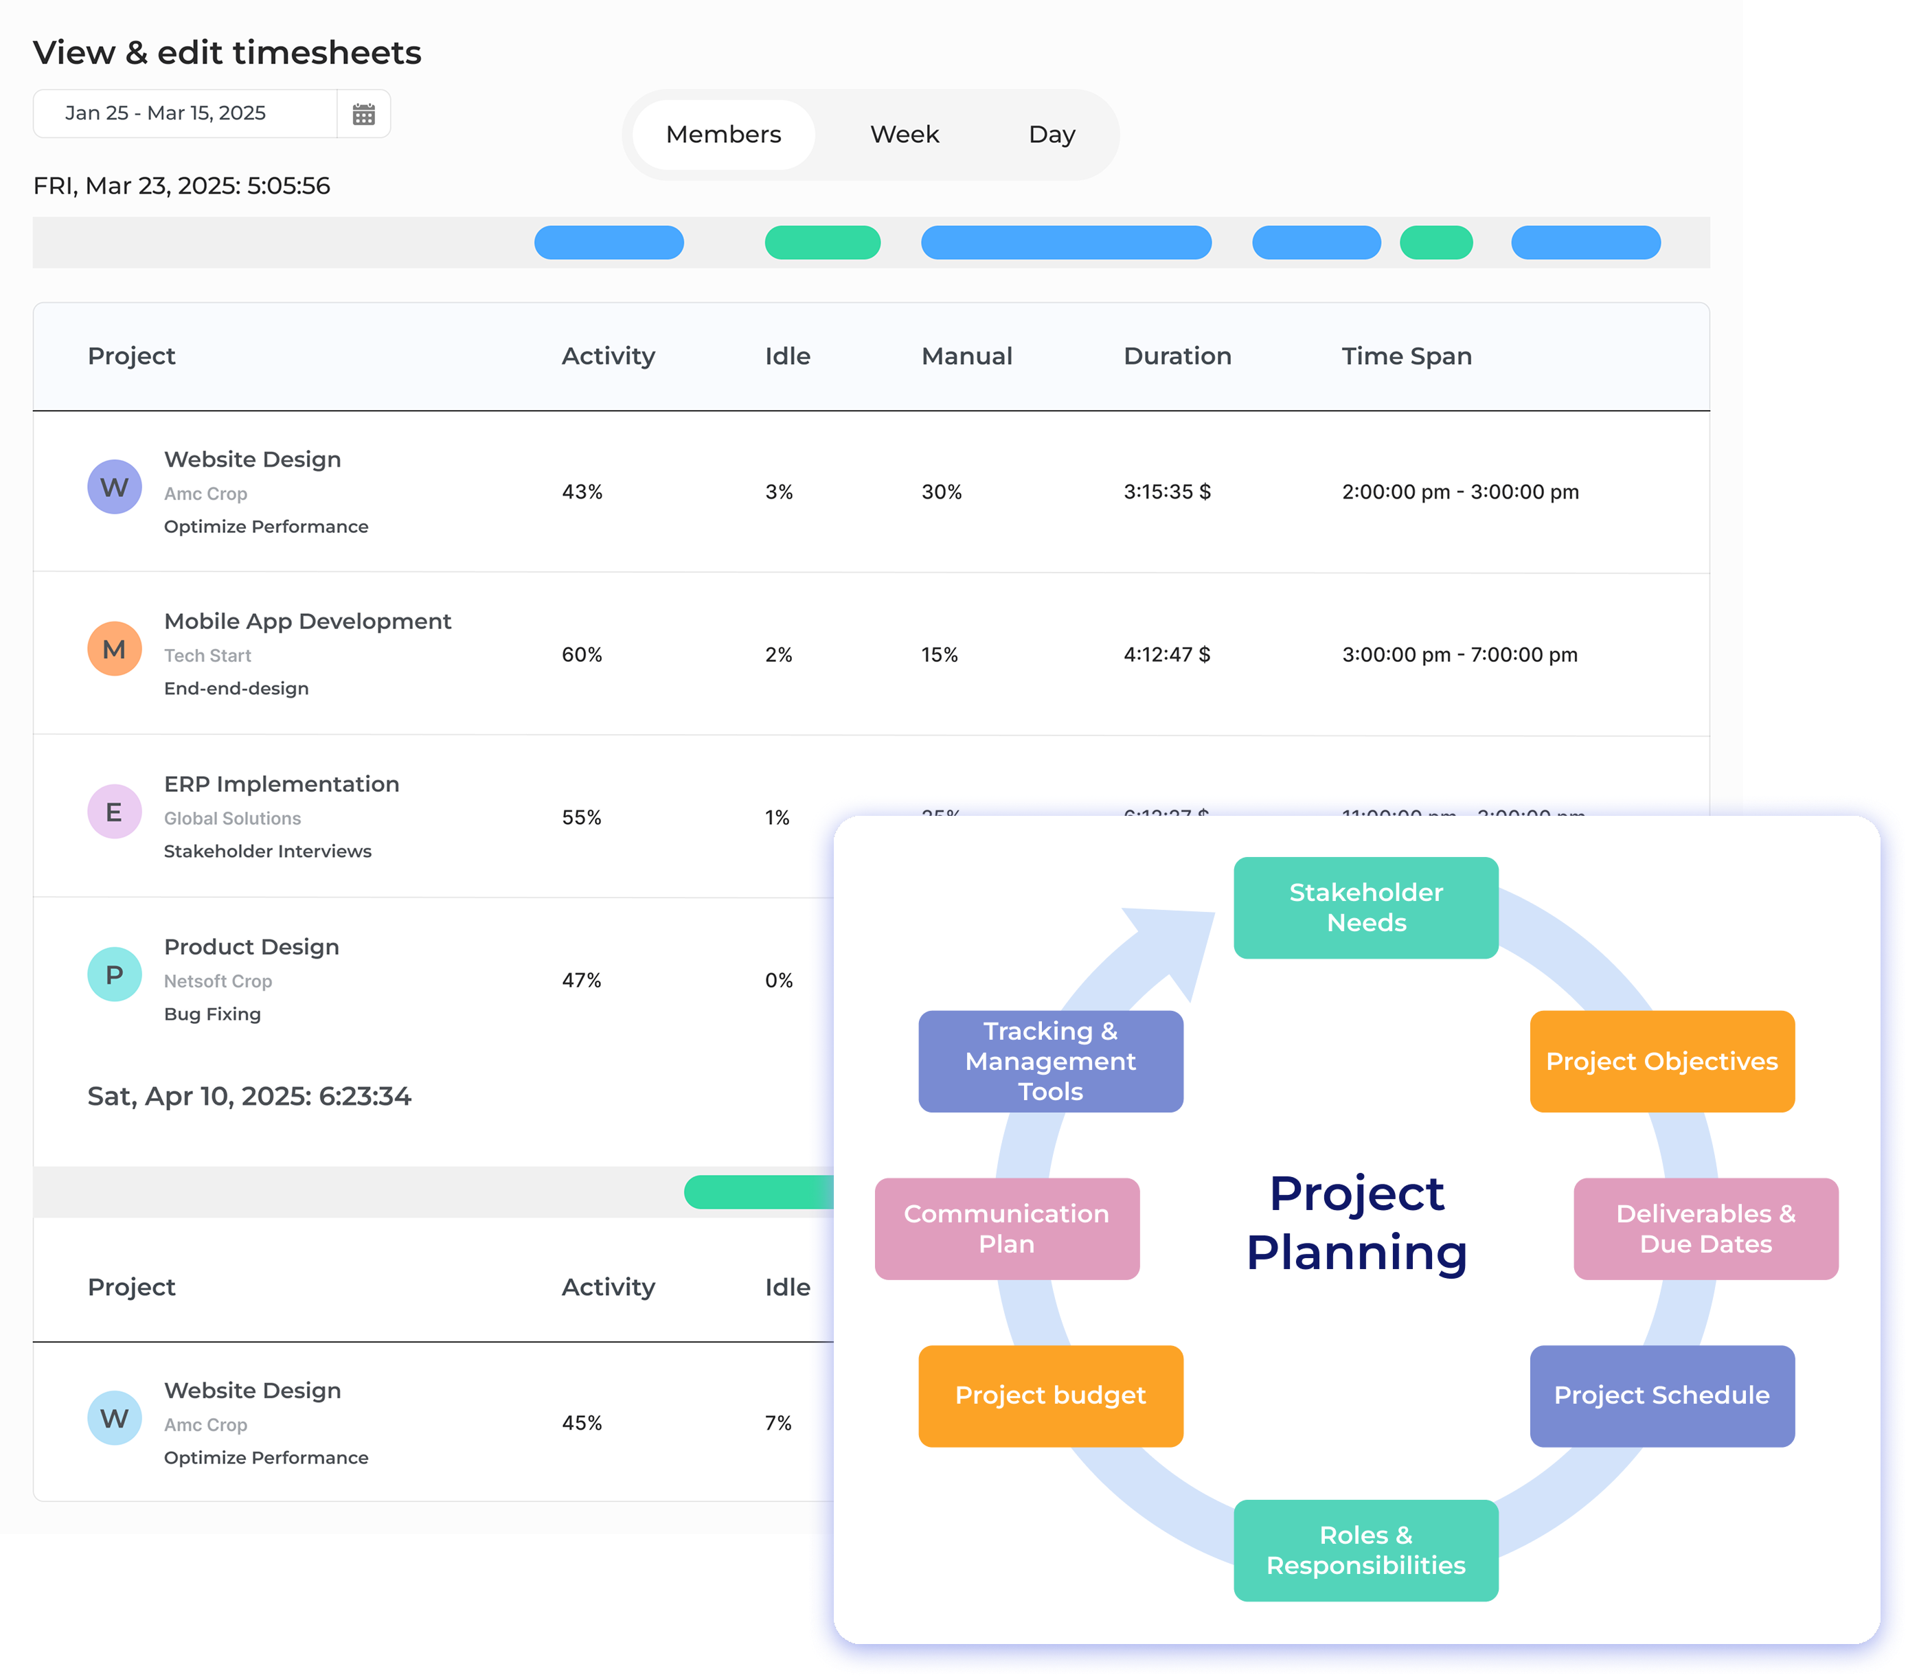1908x1677 pixels.
Task: Click the Jan 25 - Mar 15, 2025 date range field
Action: click(x=185, y=113)
